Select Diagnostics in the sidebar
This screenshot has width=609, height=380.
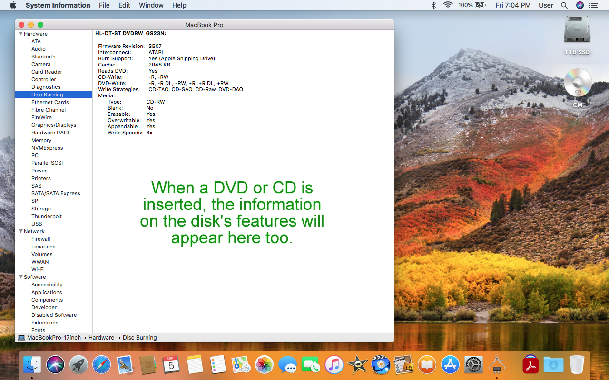click(x=46, y=87)
